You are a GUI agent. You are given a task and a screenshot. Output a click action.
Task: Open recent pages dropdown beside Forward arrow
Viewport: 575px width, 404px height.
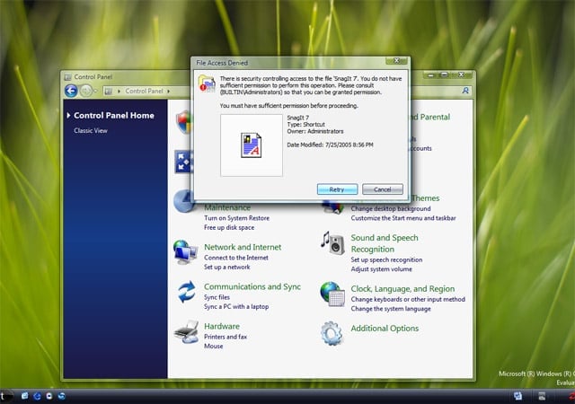click(96, 91)
